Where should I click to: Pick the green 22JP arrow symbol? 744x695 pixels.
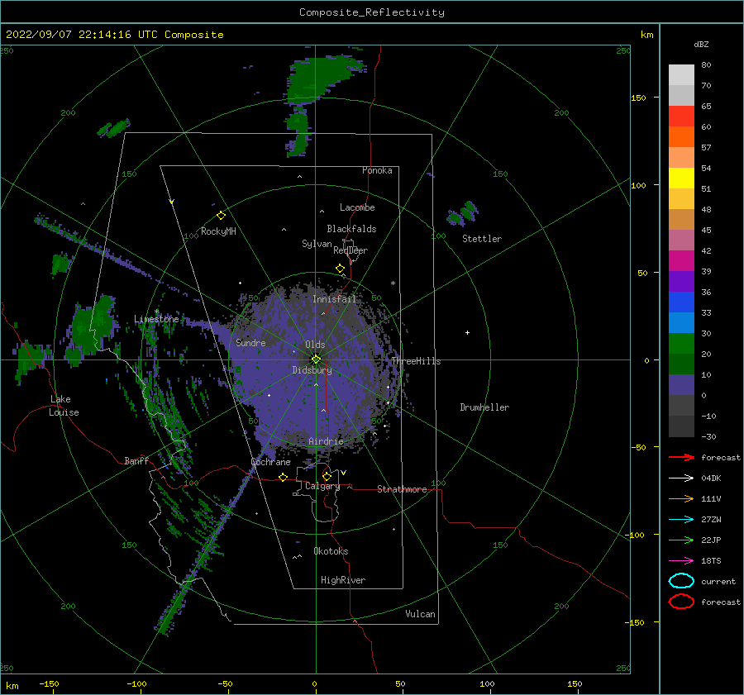681,540
